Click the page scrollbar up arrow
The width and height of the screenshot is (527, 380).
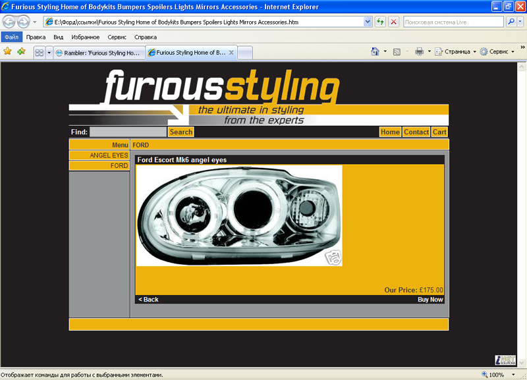coord(522,67)
